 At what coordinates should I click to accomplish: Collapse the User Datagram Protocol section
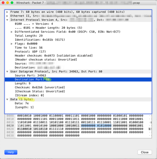tap(7, 71)
